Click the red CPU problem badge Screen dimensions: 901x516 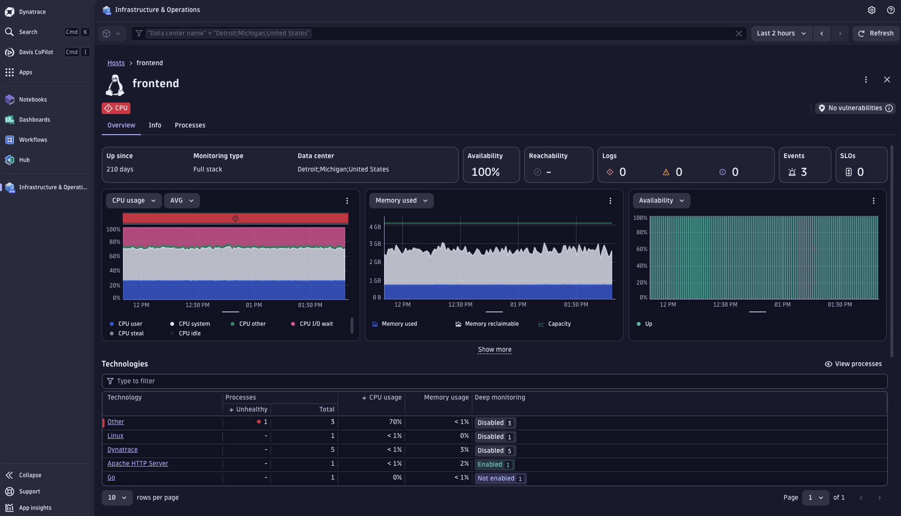116,108
